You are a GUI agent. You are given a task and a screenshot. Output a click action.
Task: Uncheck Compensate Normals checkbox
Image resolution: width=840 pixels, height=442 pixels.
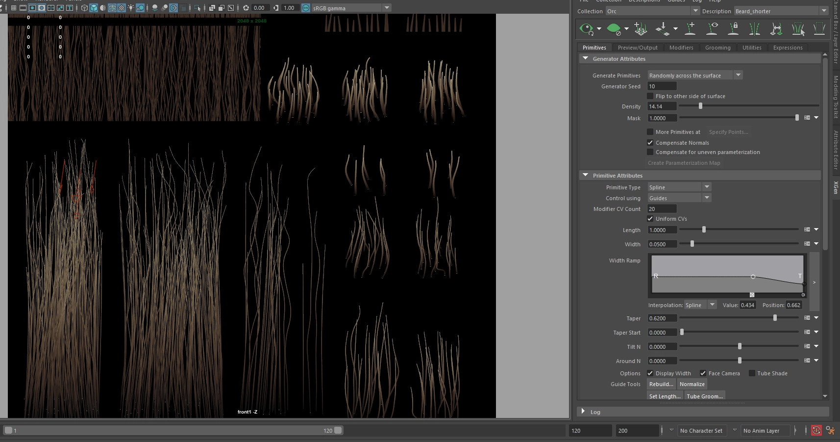click(650, 143)
